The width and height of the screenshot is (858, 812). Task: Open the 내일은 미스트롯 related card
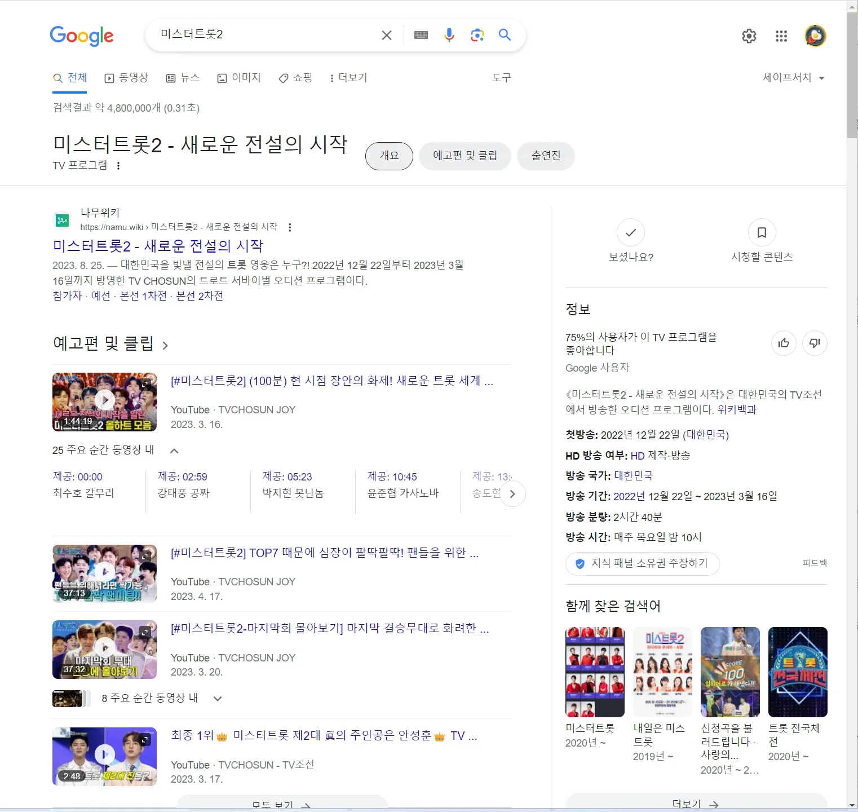(x=662, y=695)
